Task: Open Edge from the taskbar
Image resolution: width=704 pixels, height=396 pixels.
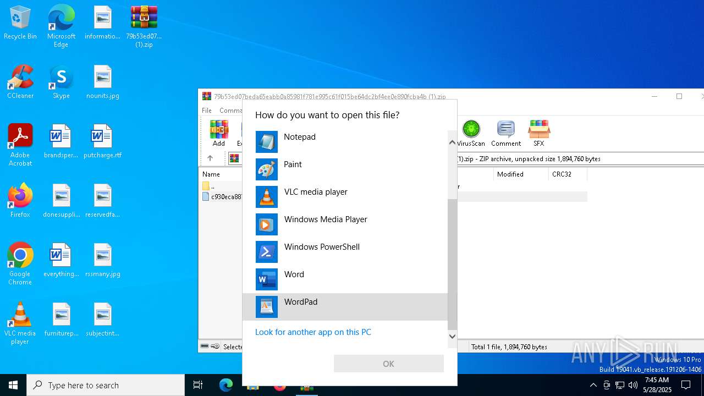Action: 226,385
